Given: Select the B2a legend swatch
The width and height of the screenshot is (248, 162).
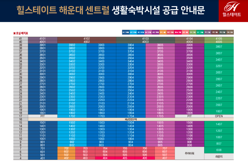Looking at the screenshot, I should tap(178, 32).
